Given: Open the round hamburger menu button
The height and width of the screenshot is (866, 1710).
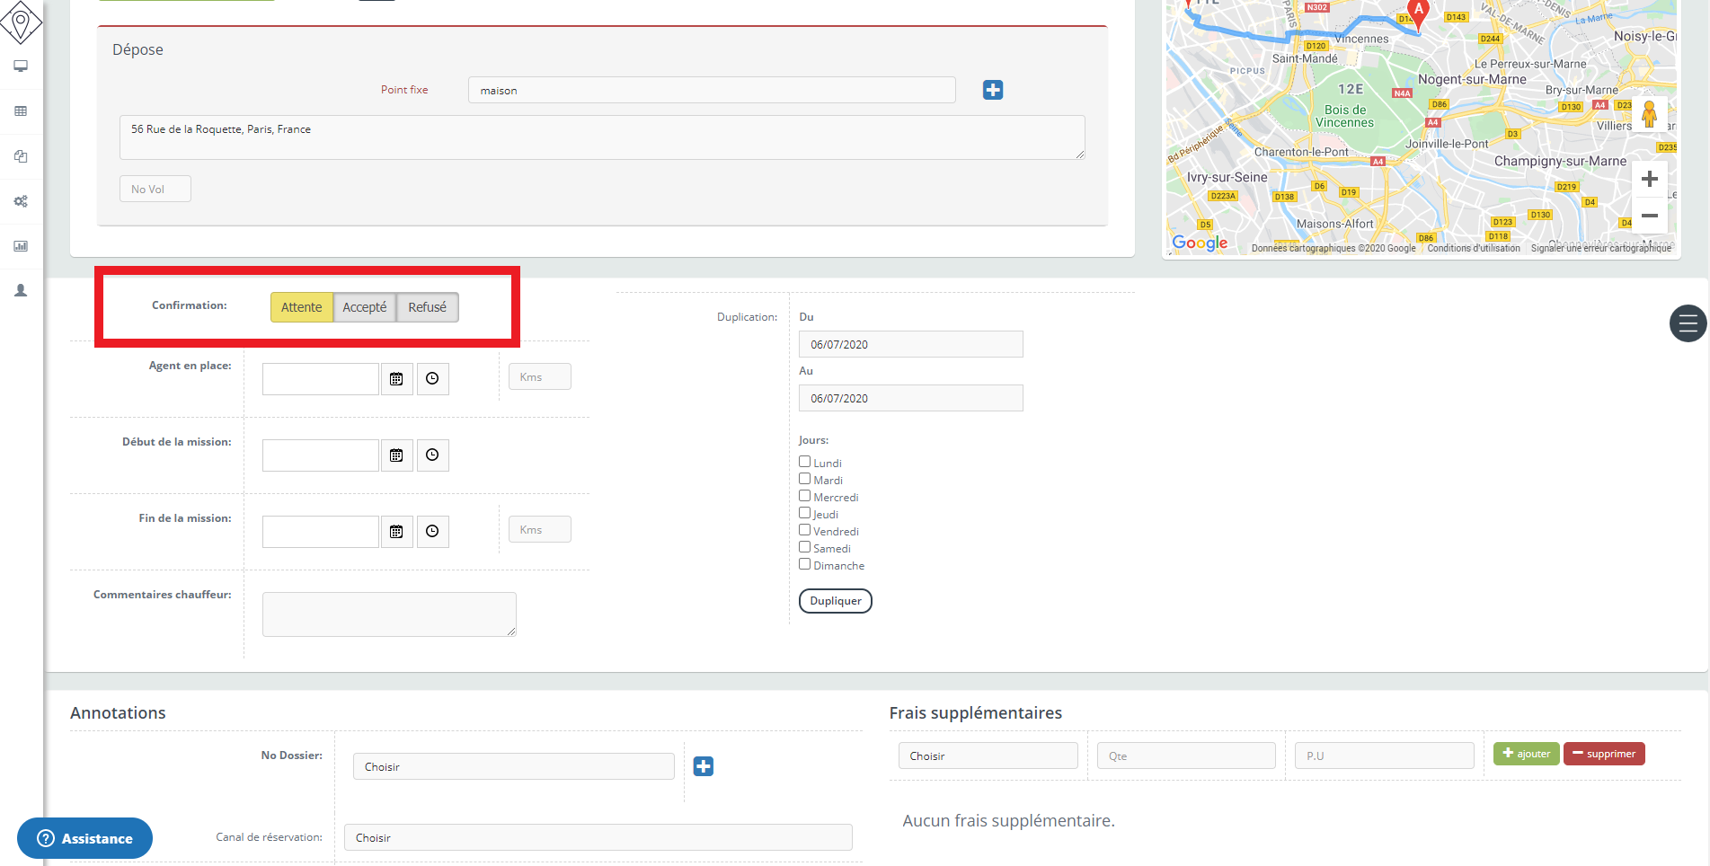Looking at the screenshot, I should [1688, 323].
